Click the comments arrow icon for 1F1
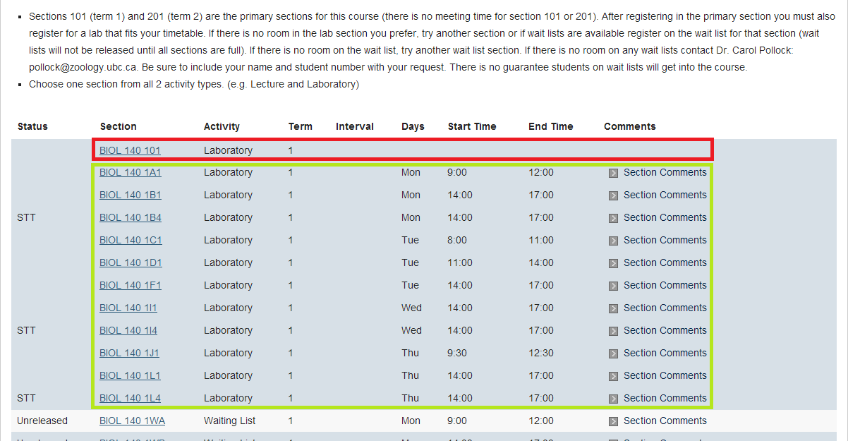The height and width of the screenshot is (441, 848). click(x=613, y=286)
